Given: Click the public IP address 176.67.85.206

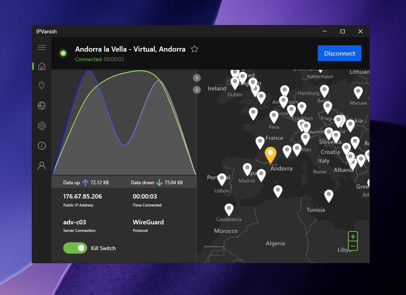Looking at the screenshot, I should point(83,196).
